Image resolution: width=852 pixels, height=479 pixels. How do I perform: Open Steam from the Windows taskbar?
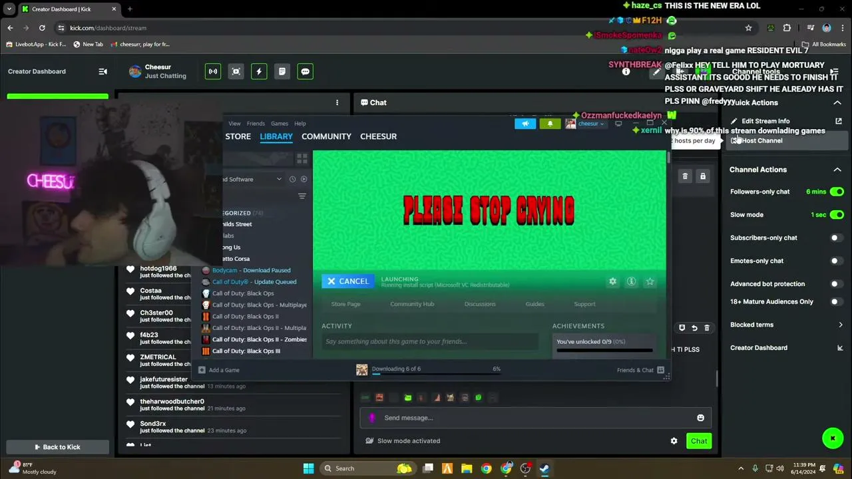point(544,468)
